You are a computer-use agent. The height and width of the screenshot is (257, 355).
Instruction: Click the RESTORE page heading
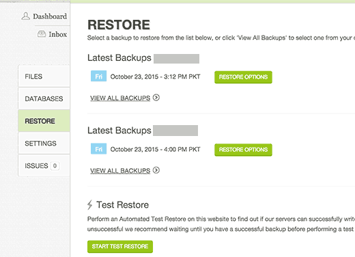click(119, 25)
